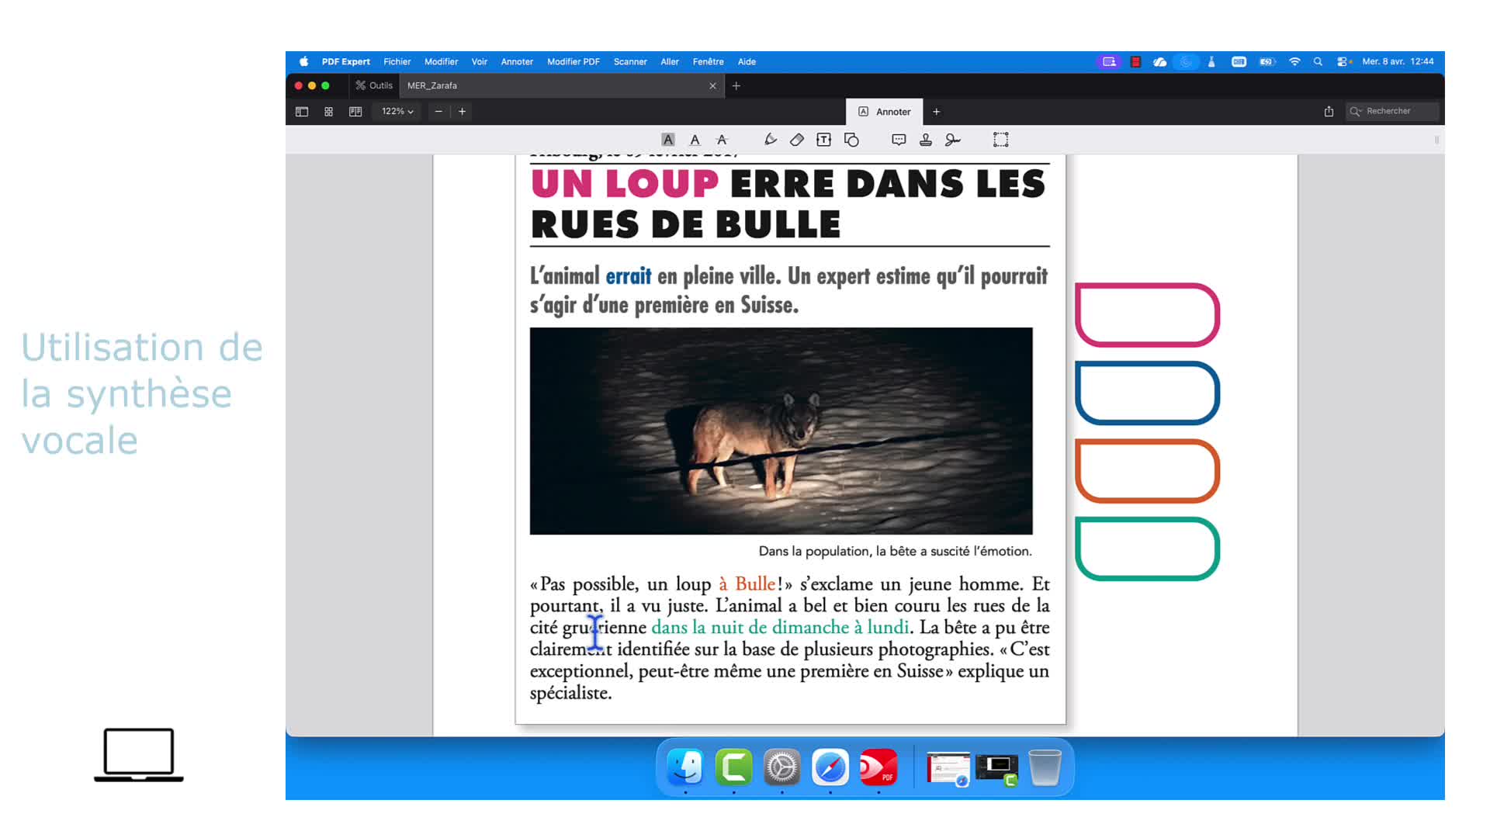The height and width of the screenshot is (838, 1490).
Task: Toggle the sidebar panel
Action: coord(302,112)
